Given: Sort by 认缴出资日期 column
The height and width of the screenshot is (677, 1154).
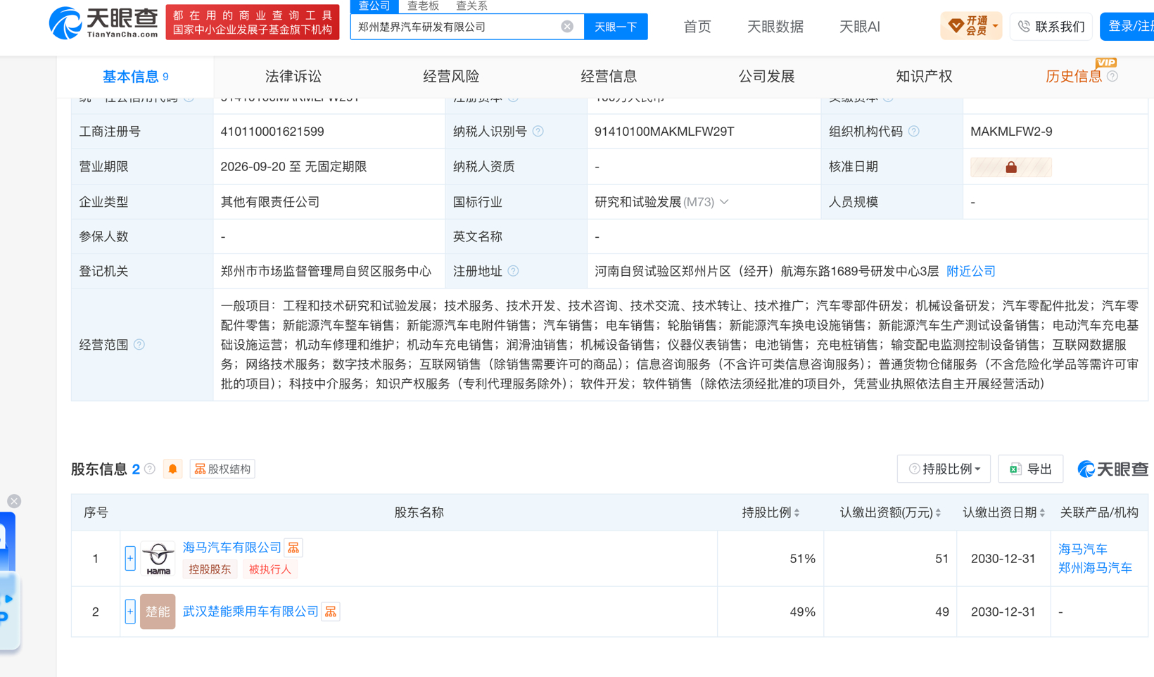Looking at the screenshot, I should pyautogui.click(x=1003, y=513).
